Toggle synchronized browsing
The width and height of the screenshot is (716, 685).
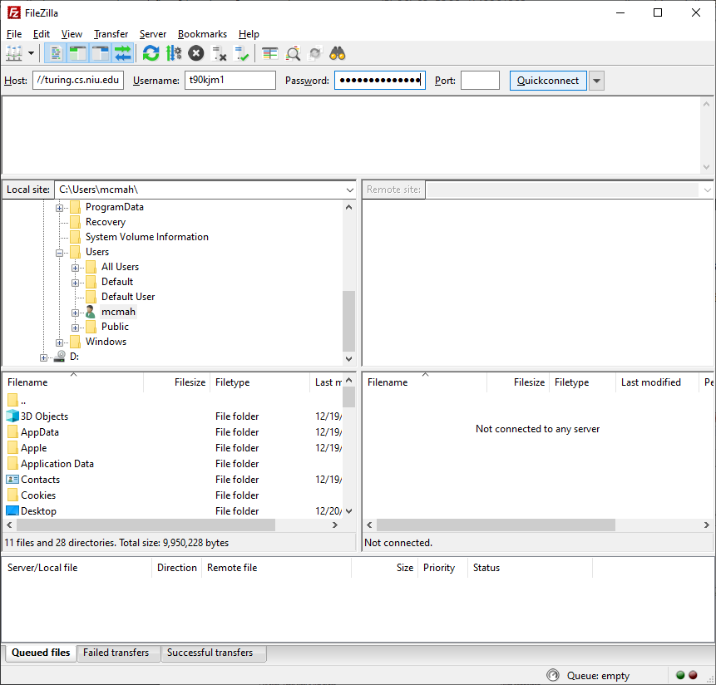314,52
